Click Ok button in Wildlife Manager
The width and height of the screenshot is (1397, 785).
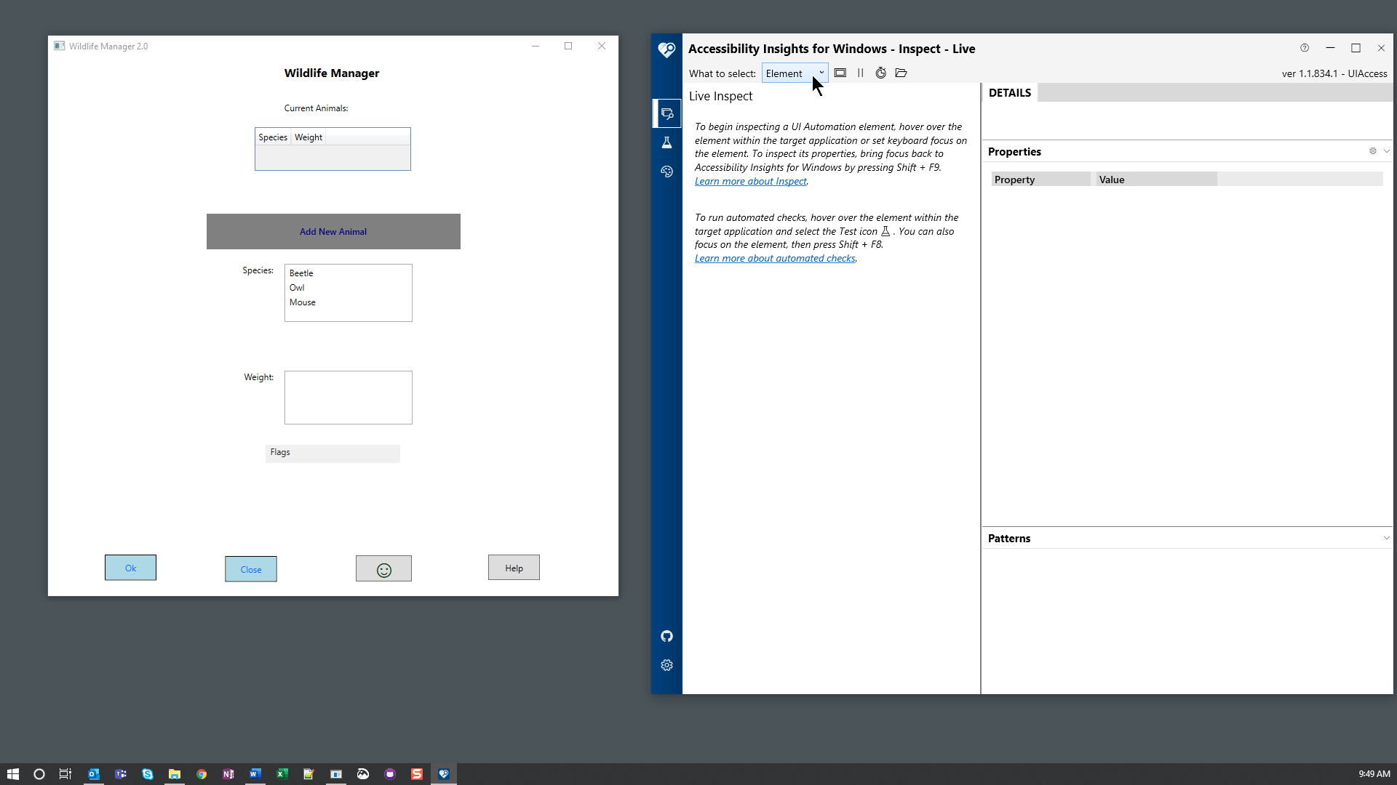pos(130,568)
